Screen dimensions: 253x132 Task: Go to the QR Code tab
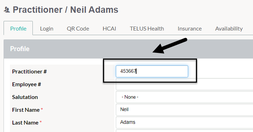point(78,29)
